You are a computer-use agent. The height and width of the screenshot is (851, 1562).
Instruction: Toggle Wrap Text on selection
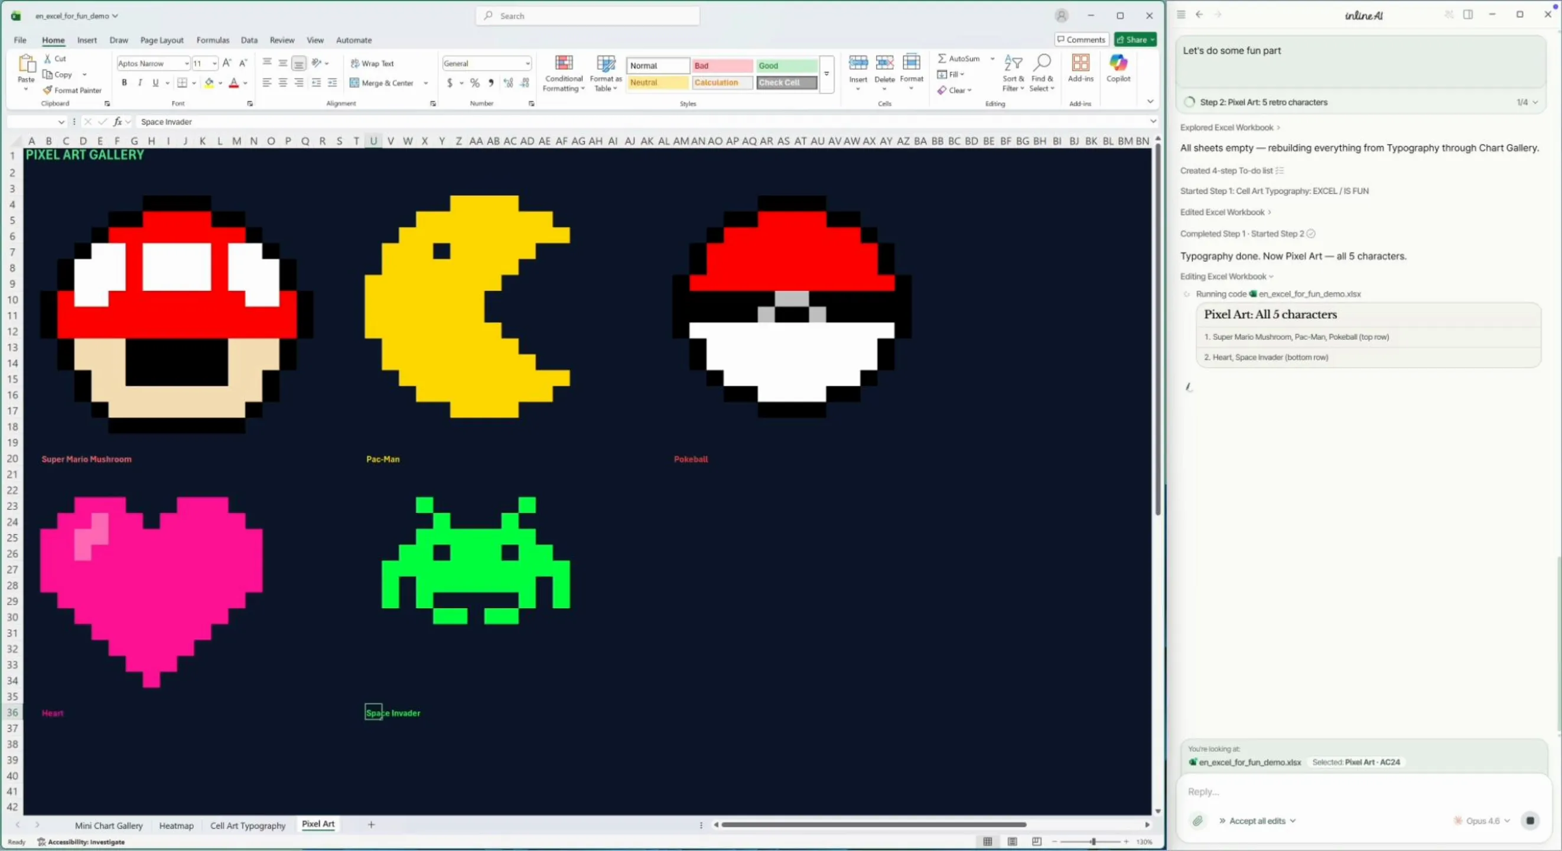372,63
